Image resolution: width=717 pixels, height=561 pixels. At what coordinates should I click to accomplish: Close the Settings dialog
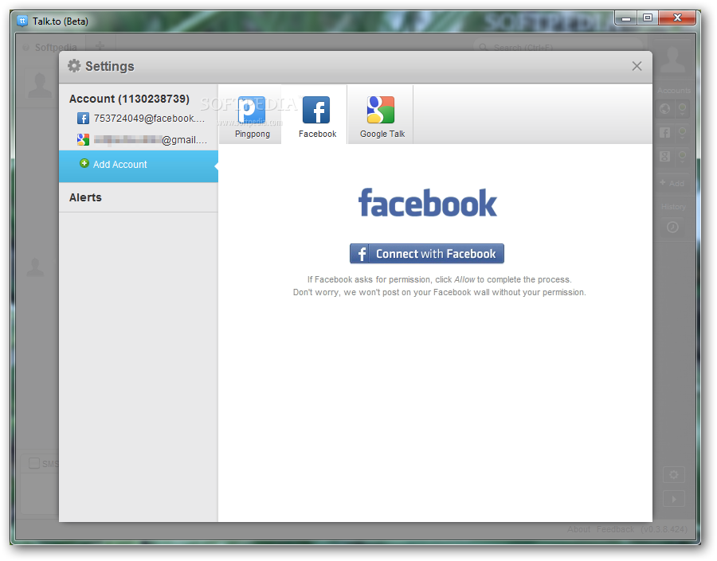637,66
